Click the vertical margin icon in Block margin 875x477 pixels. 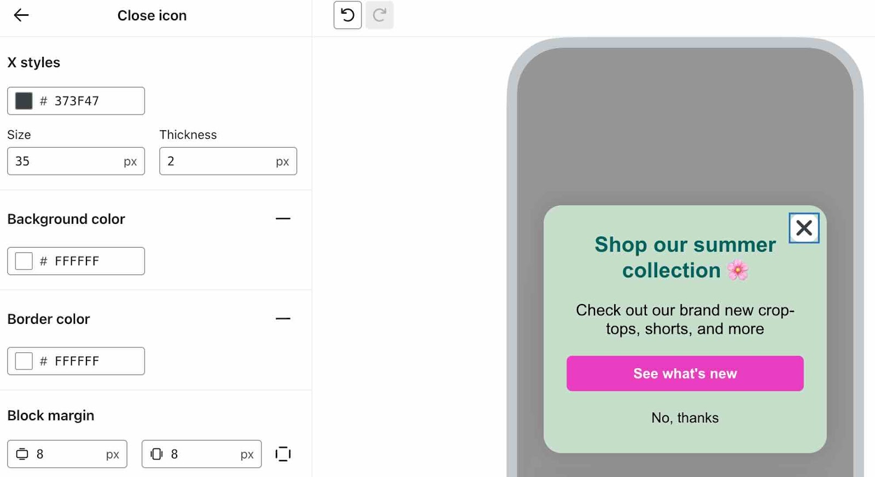(x=22, y=454)
